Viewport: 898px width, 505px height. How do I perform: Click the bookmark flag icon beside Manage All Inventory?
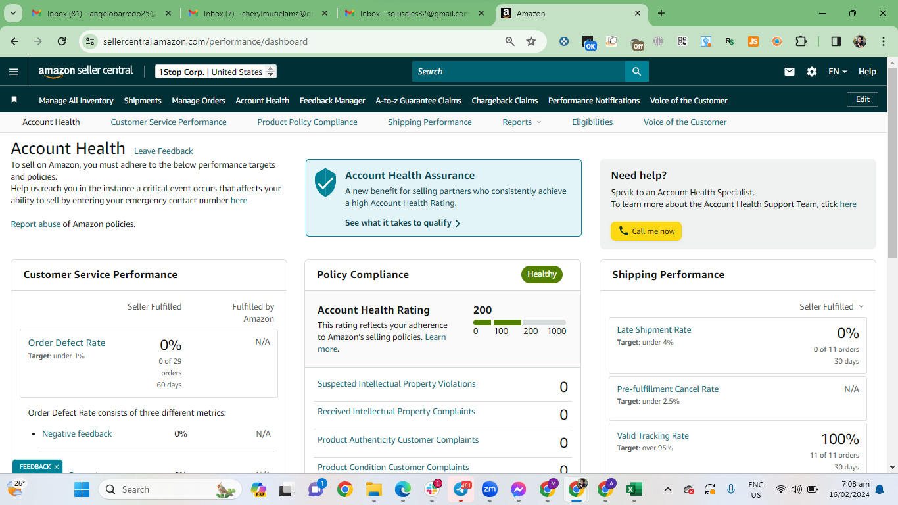click(x=14, y=100)
